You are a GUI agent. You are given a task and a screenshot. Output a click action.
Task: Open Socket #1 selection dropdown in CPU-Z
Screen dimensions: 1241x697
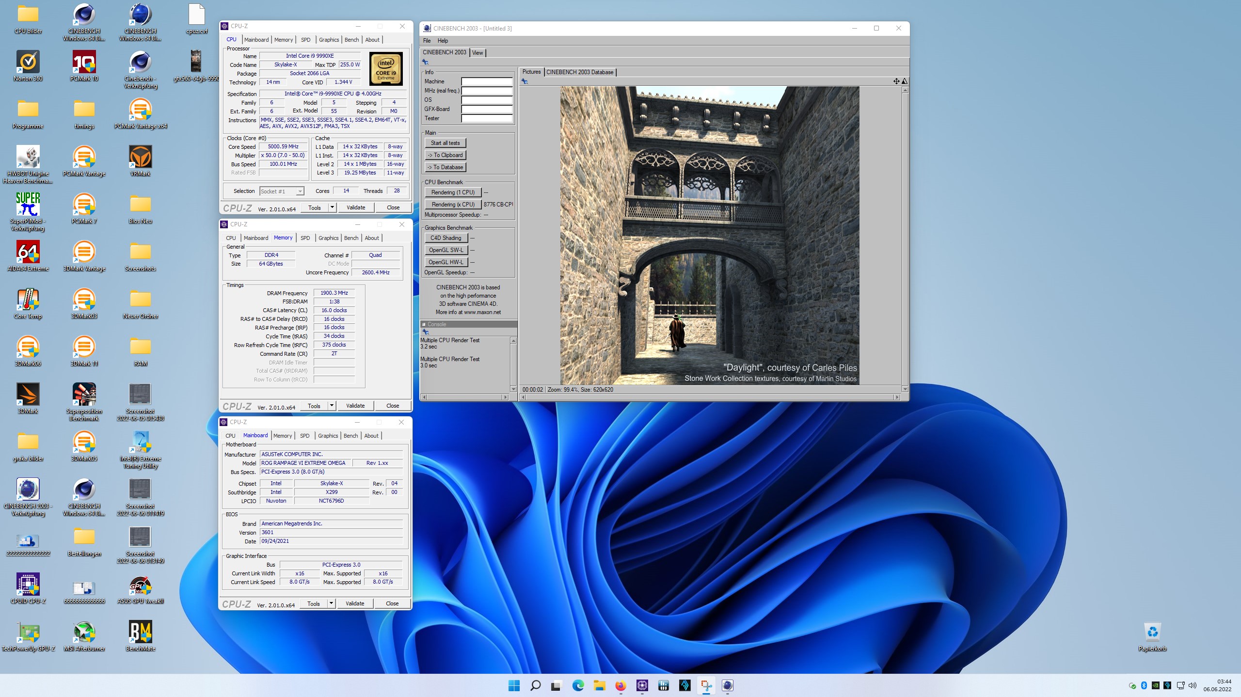coord(282,191)
